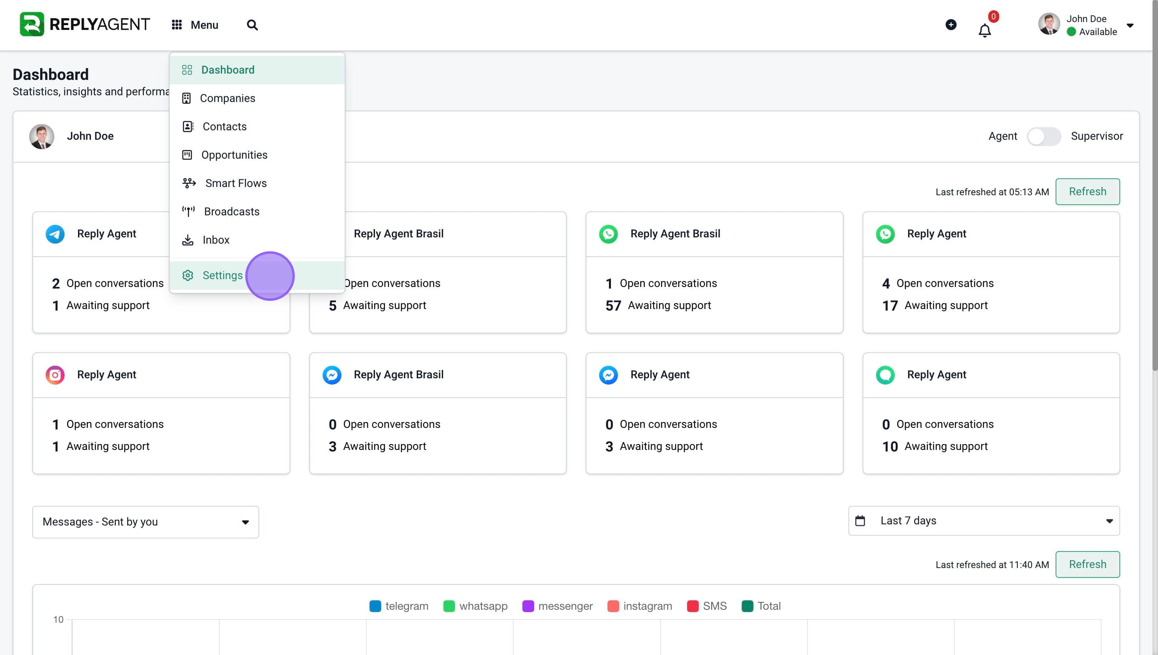Click John Doe avatar in header
The image size is (1158, 655).
[x=1049, y=24]
